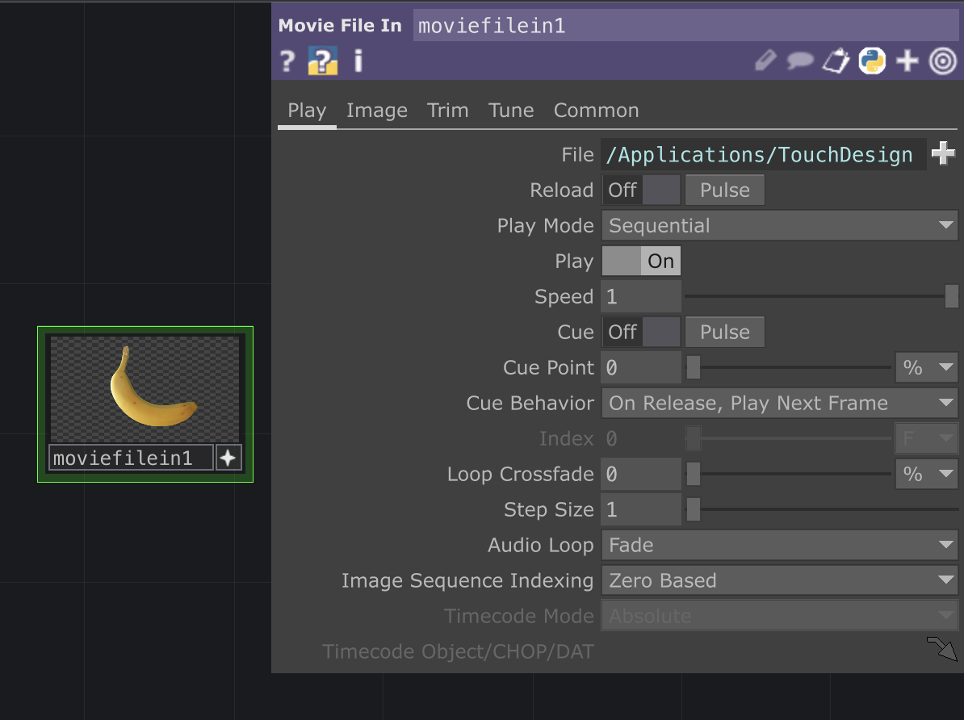Open file browser plus icon beside File
Screen dimensions: 964x720
[943, 153]
